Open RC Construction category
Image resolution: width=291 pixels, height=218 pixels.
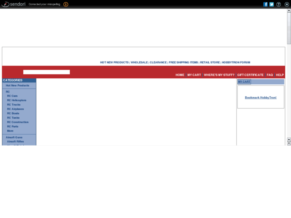coord(18,122)
